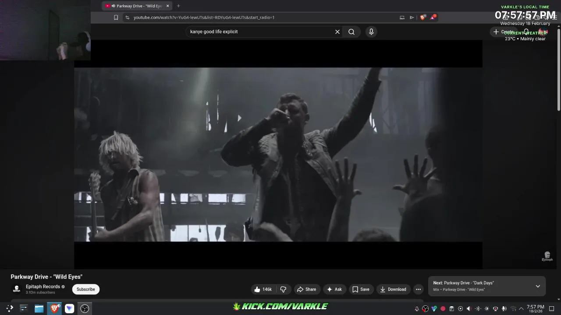Open taskbar clock 7:57 PM
Image resolution: width=561 pixels, height=315 pixels.
click(536, 309)
